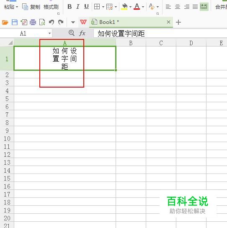The width and height of the screenshot is (227, 228).
Task: Expand font color dropdown arrow
Action: (x=143, y=7)
